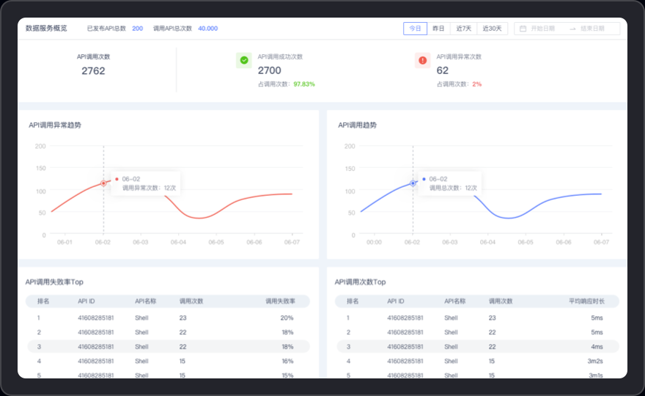The width and height of the screenshot is (645, 396).
Task: Click the 调用失败率 column header
Action: [x=280, y=301]
